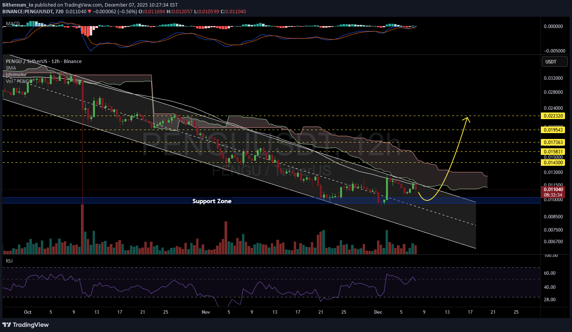Click the tallest red volume bar

(x=82, y=229)
